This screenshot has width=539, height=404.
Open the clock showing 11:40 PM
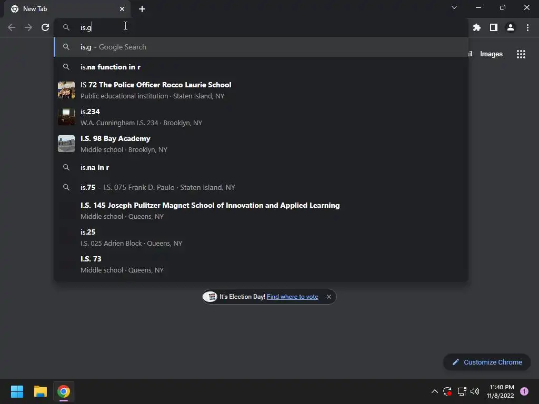tap(501, 391)
